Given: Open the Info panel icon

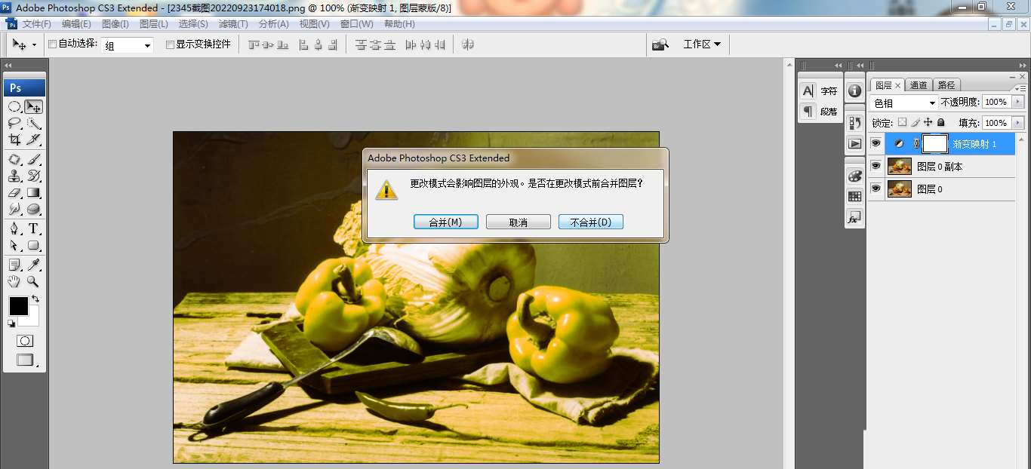Looking at the screenshot, I should 854,90.
